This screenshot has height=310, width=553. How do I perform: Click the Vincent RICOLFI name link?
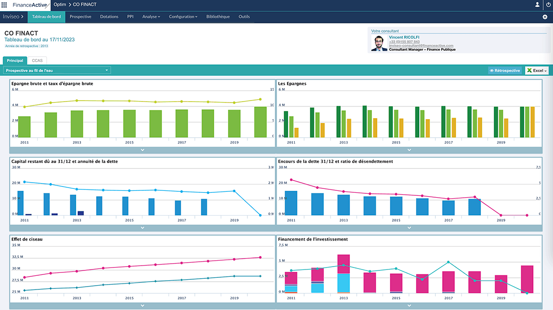tap(404, 37)
